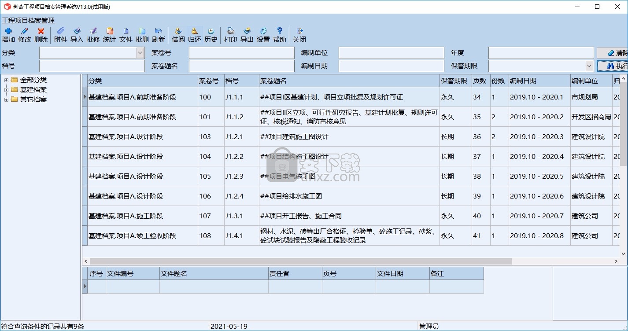Select the J1.1.2 row cell
The width and height of the screenshot is (628, 331).
tap(242, 117)
